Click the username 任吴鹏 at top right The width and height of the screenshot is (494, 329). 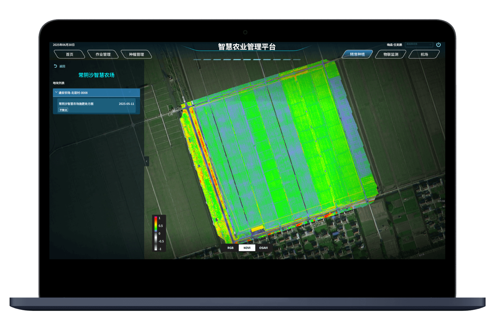397,45
